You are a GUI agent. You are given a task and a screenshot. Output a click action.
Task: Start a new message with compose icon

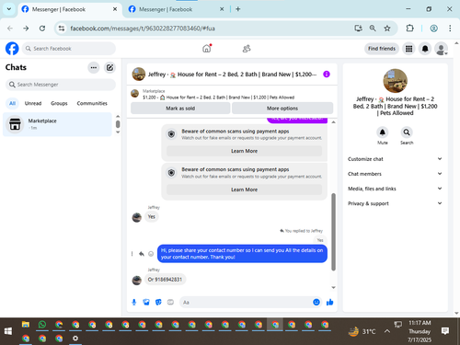(109, 67)
